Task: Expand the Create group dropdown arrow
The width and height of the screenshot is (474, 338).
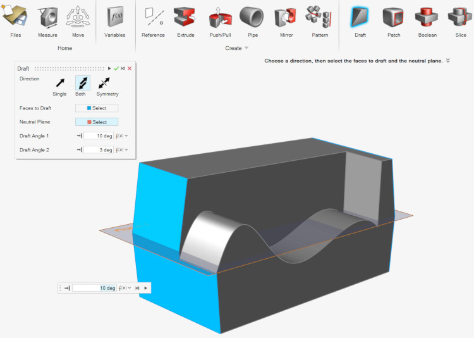Action: (246, 48)
